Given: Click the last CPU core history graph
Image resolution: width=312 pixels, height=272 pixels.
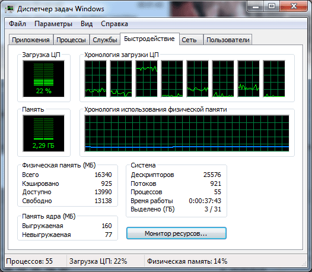Looking at the screenshot, I should click(x=274, y=79).
